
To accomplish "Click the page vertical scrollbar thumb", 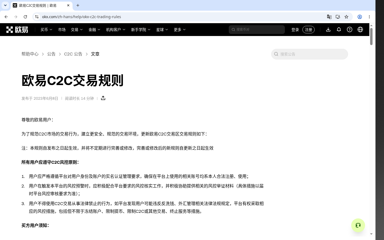I will tap(371, 36).
